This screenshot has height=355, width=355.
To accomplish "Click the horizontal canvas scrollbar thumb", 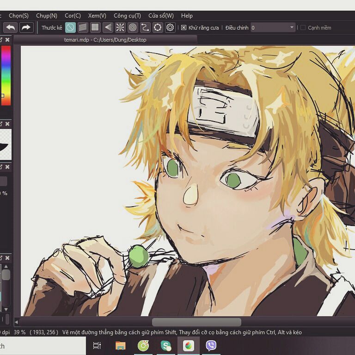I will [x=196, y=322].
